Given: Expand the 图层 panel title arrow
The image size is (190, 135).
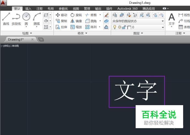Looking at the screenshot, I should point(142,33).
